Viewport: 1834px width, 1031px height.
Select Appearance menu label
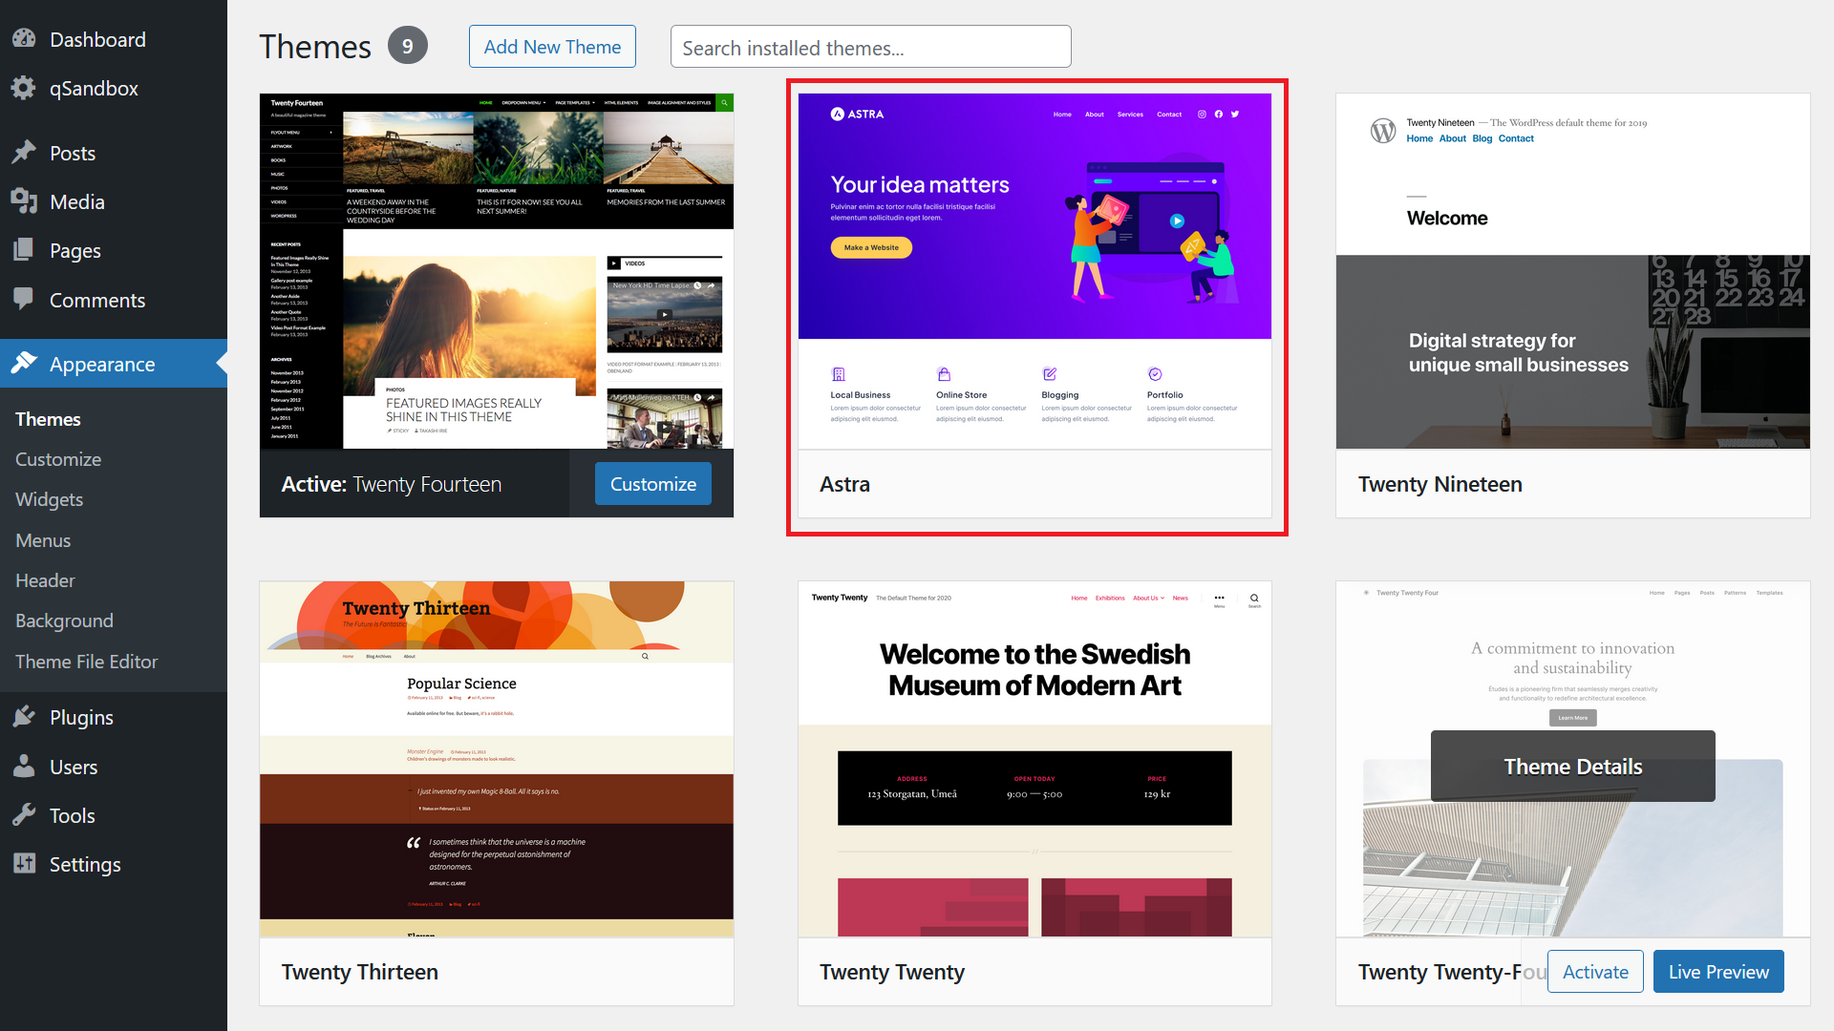pyautogui.click(x=102, y=364)
